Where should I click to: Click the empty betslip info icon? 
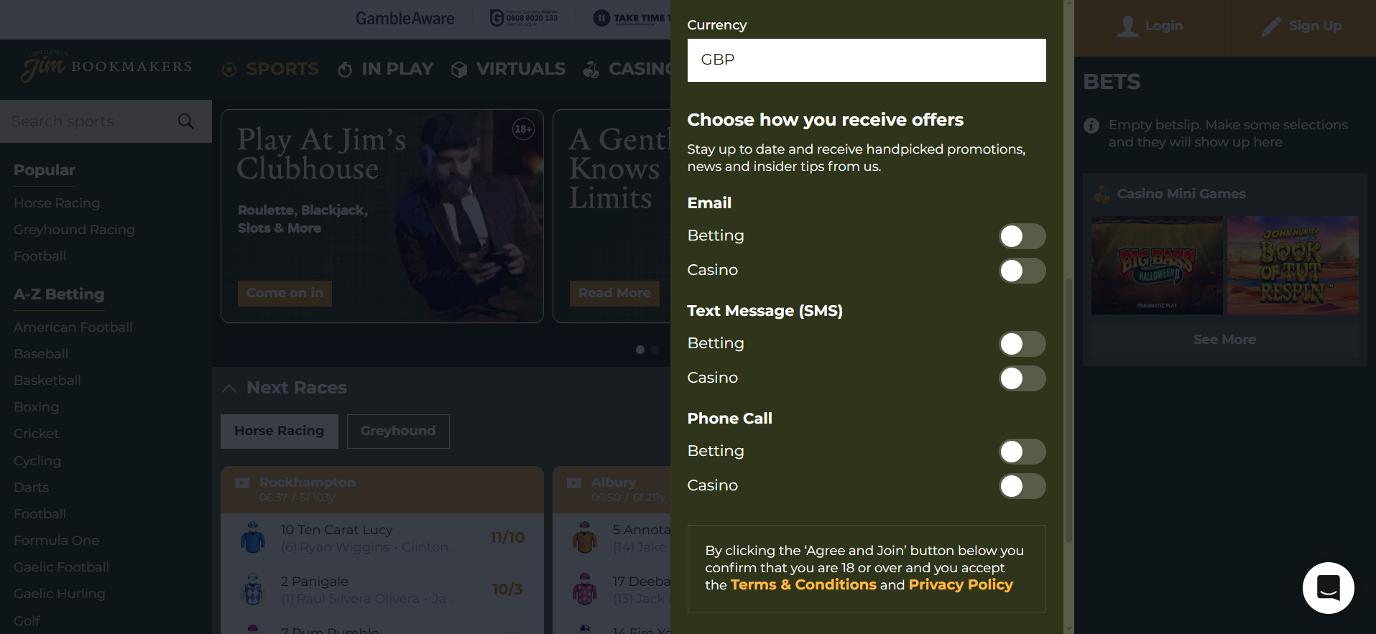coord(1091,126)
